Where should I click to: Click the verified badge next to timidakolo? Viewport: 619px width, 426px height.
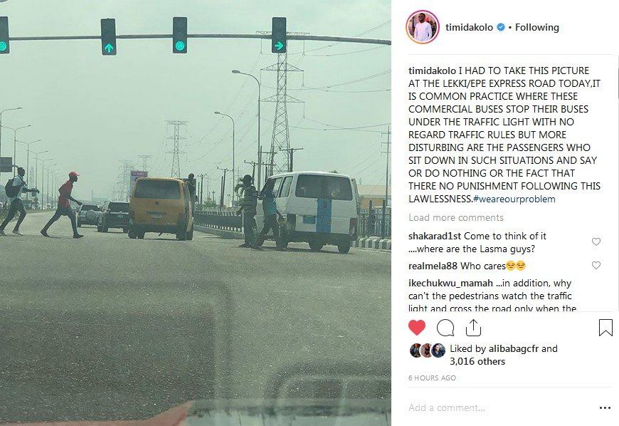pyautogui.click(x=501, y=27)
